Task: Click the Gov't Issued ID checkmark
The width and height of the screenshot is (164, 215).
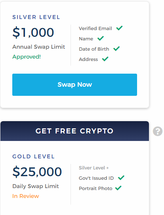Action: (121, 178)
